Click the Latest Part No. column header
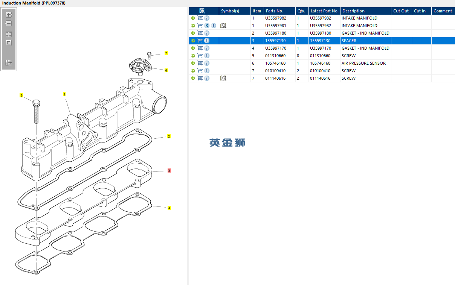Image resolution: width=455 pixels, height=285 pixels. 324,11
